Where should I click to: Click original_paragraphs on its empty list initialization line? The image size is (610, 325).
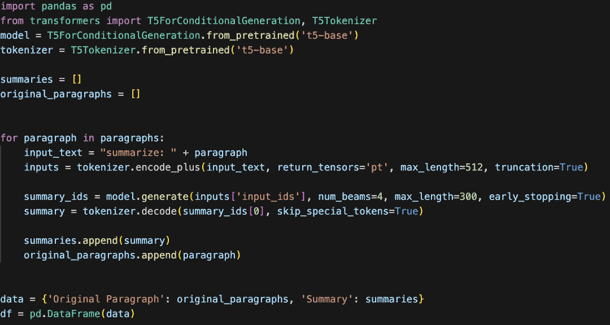(56, 94)
